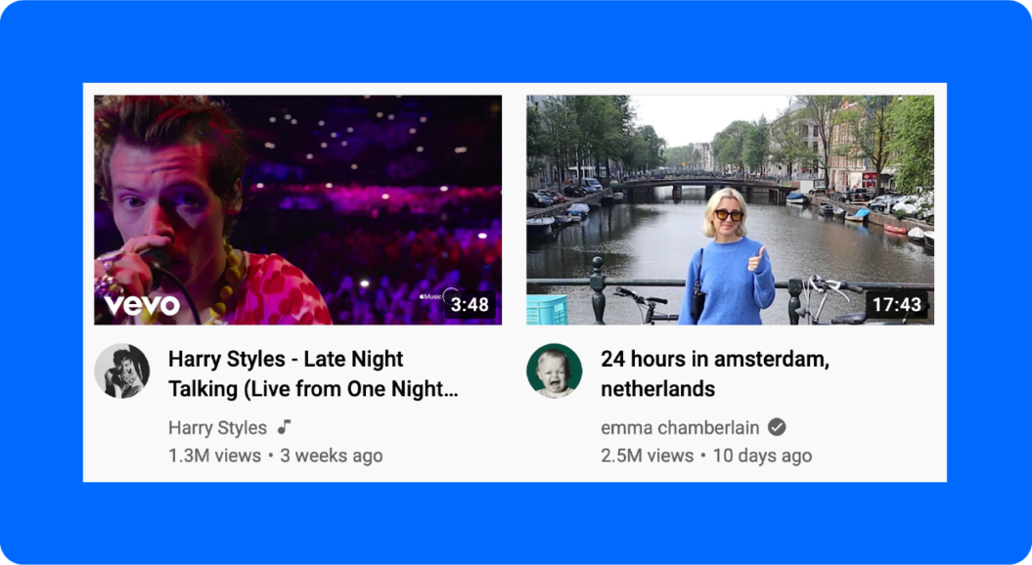Open the Late Night Talking video title
This screenshot has width=1032, height=565.
pos(313,373)
